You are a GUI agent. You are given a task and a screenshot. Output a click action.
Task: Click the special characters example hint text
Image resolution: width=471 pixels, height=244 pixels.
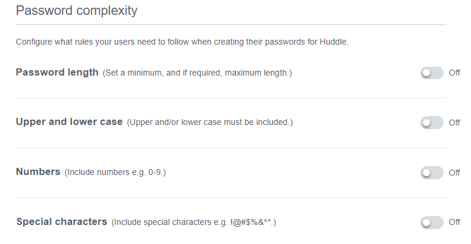(x=194, y=223)
